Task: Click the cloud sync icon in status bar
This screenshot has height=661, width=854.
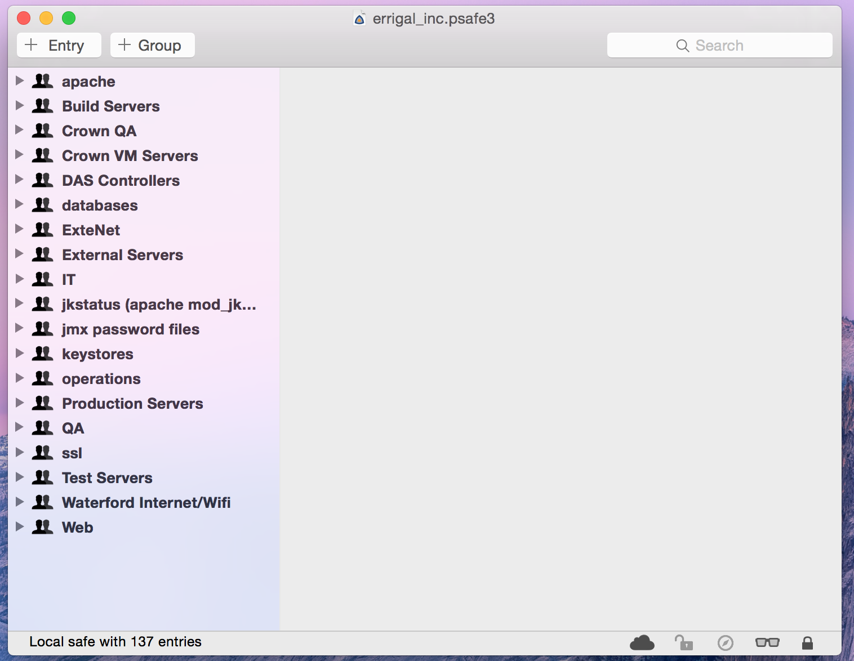Action: [x=642, y=642]
